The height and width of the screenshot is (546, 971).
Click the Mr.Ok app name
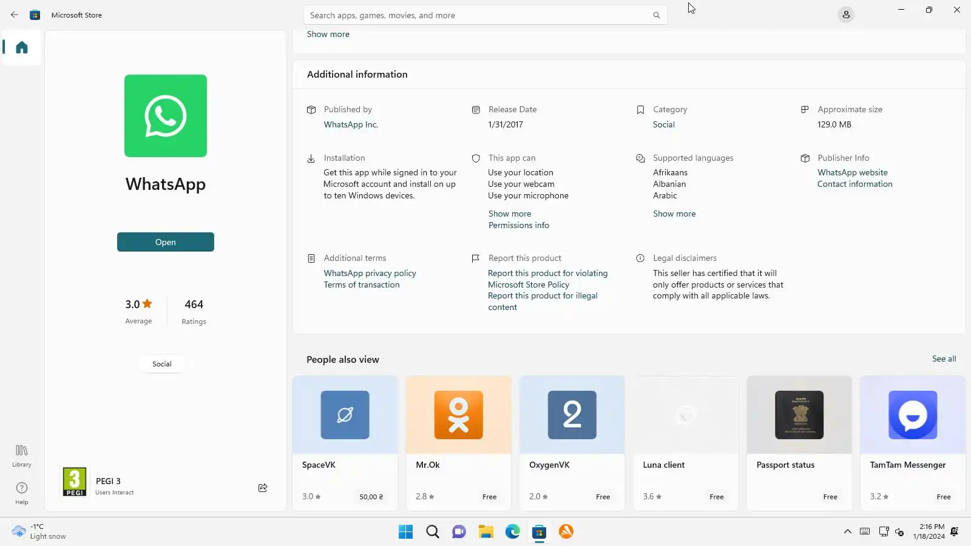[428, 465]
